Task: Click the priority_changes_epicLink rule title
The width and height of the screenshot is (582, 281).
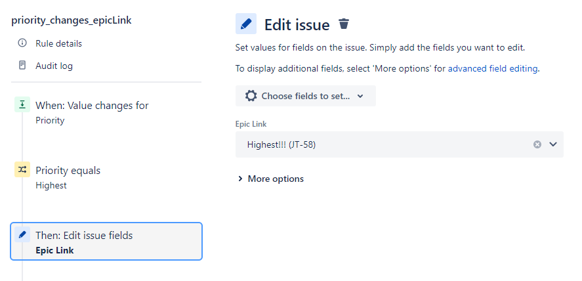Action: (x=72, y=20)
